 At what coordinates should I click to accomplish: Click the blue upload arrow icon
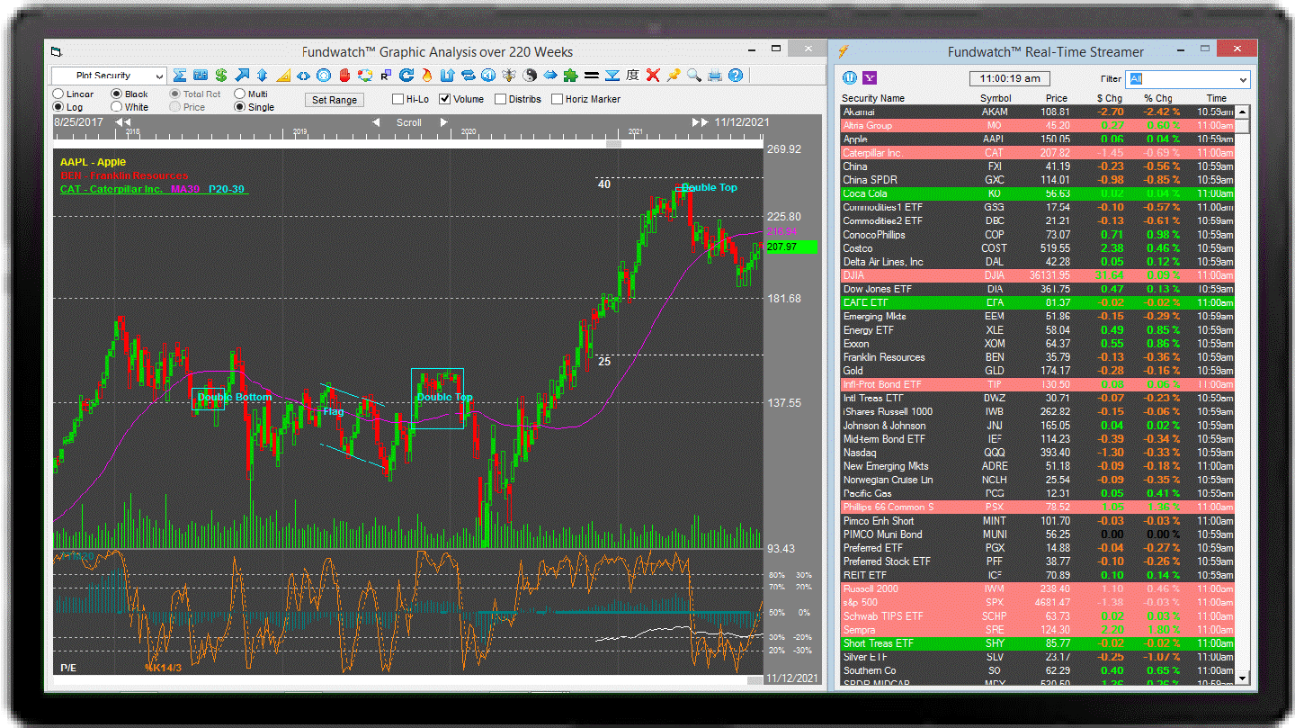tap(447, 76)
